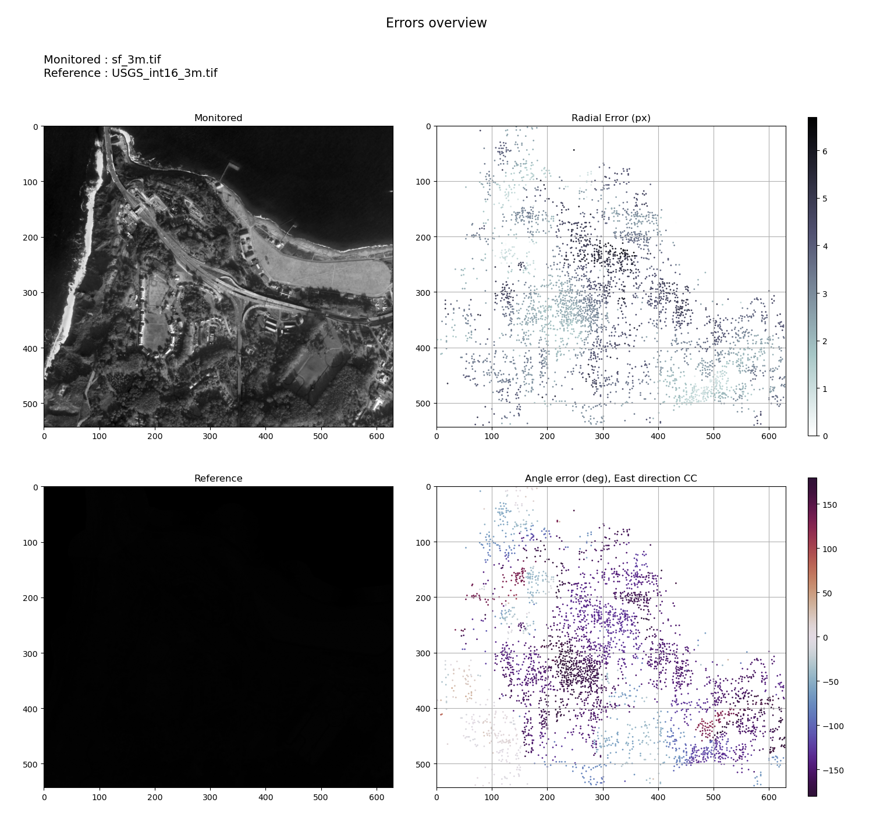
Task: Click the 3 tick label on radial colorbar
Action: pyautogui.click(x=825, y=294)
